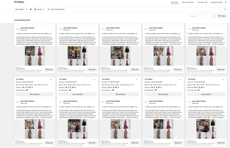Image resolution: width=230 pixels, height=148 pixels.
Task: Click Instagram platform icon on ad ID starting 684
Action: click(26, 87)
